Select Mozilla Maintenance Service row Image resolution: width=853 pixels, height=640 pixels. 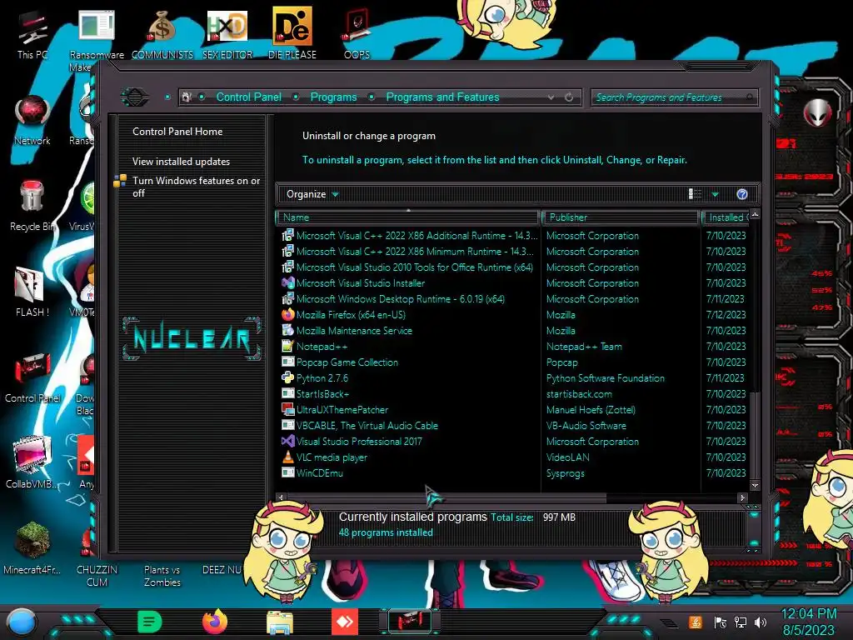(353, 330)
